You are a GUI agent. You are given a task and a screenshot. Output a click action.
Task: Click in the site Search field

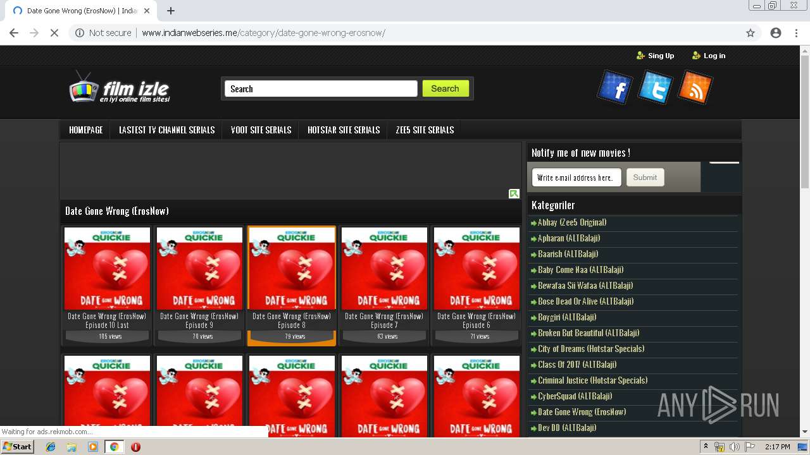[321, 88]
